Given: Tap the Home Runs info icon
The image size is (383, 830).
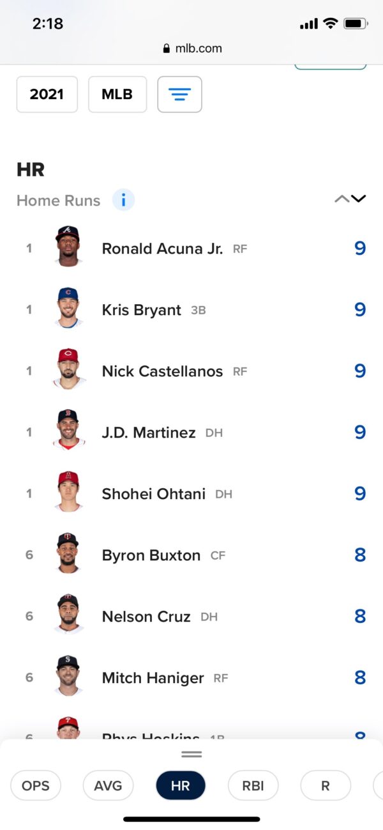Looking at the screenshot, I should [123, 201].
